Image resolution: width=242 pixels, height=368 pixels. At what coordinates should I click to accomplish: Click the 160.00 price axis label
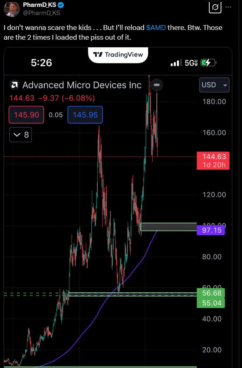(214, 133)
